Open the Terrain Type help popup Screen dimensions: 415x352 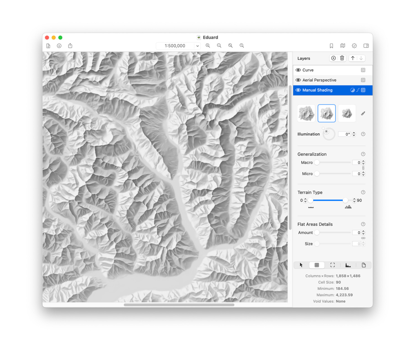[363, 192]
